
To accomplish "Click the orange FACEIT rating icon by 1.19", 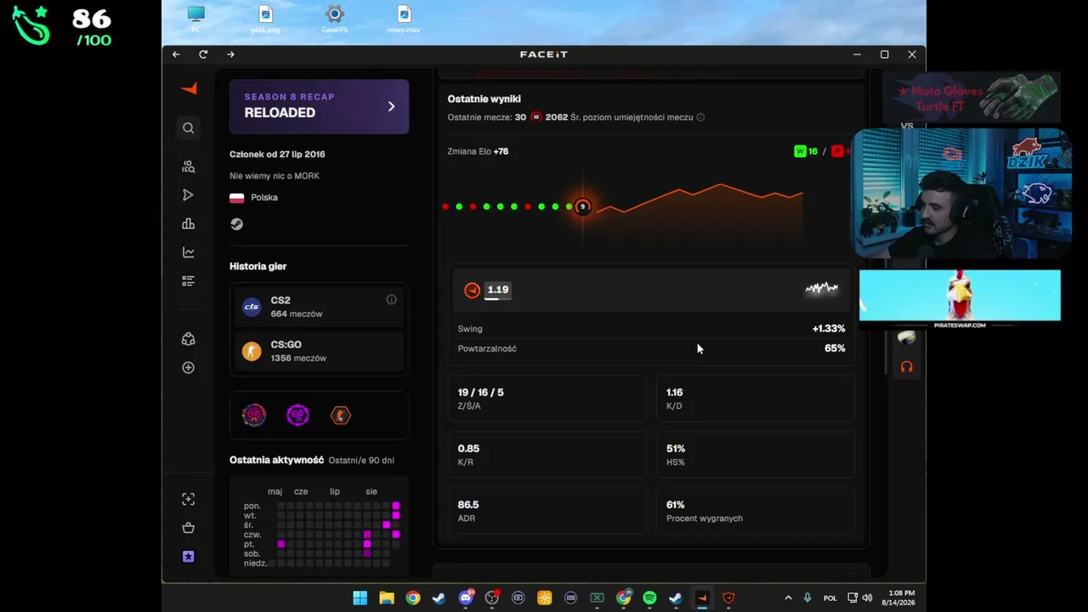I will coord(473,291).
